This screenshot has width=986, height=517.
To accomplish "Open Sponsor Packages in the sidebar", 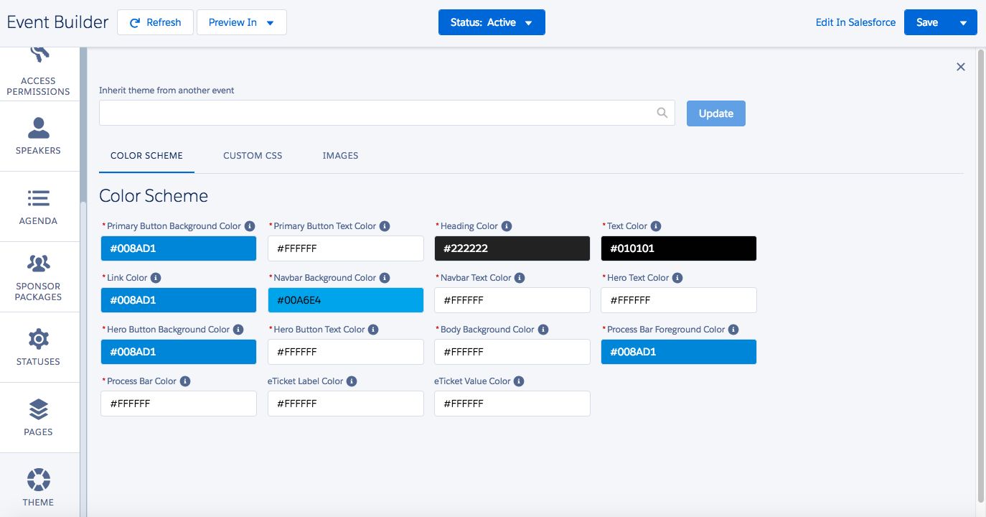I will coord(38,277).
